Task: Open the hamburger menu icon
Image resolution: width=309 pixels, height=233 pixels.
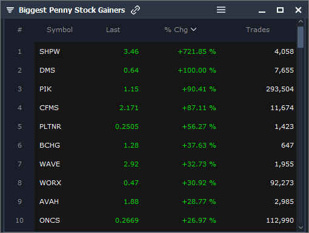Action: point(221,10)
